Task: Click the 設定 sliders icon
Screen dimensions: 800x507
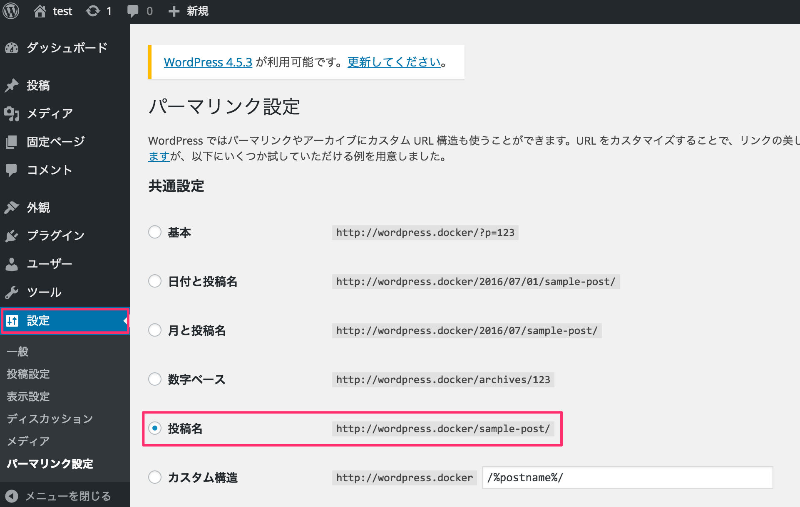Action: [12, 320]
